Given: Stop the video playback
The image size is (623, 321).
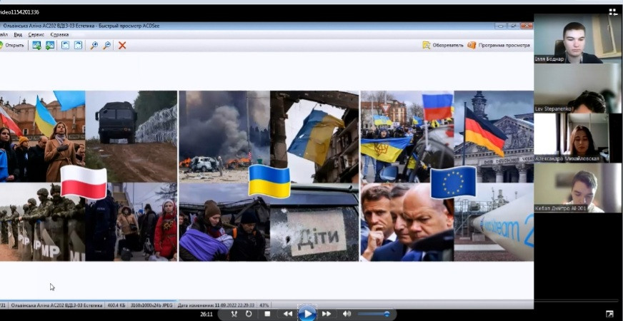Looking at the screenshot, I should (267, 314).
